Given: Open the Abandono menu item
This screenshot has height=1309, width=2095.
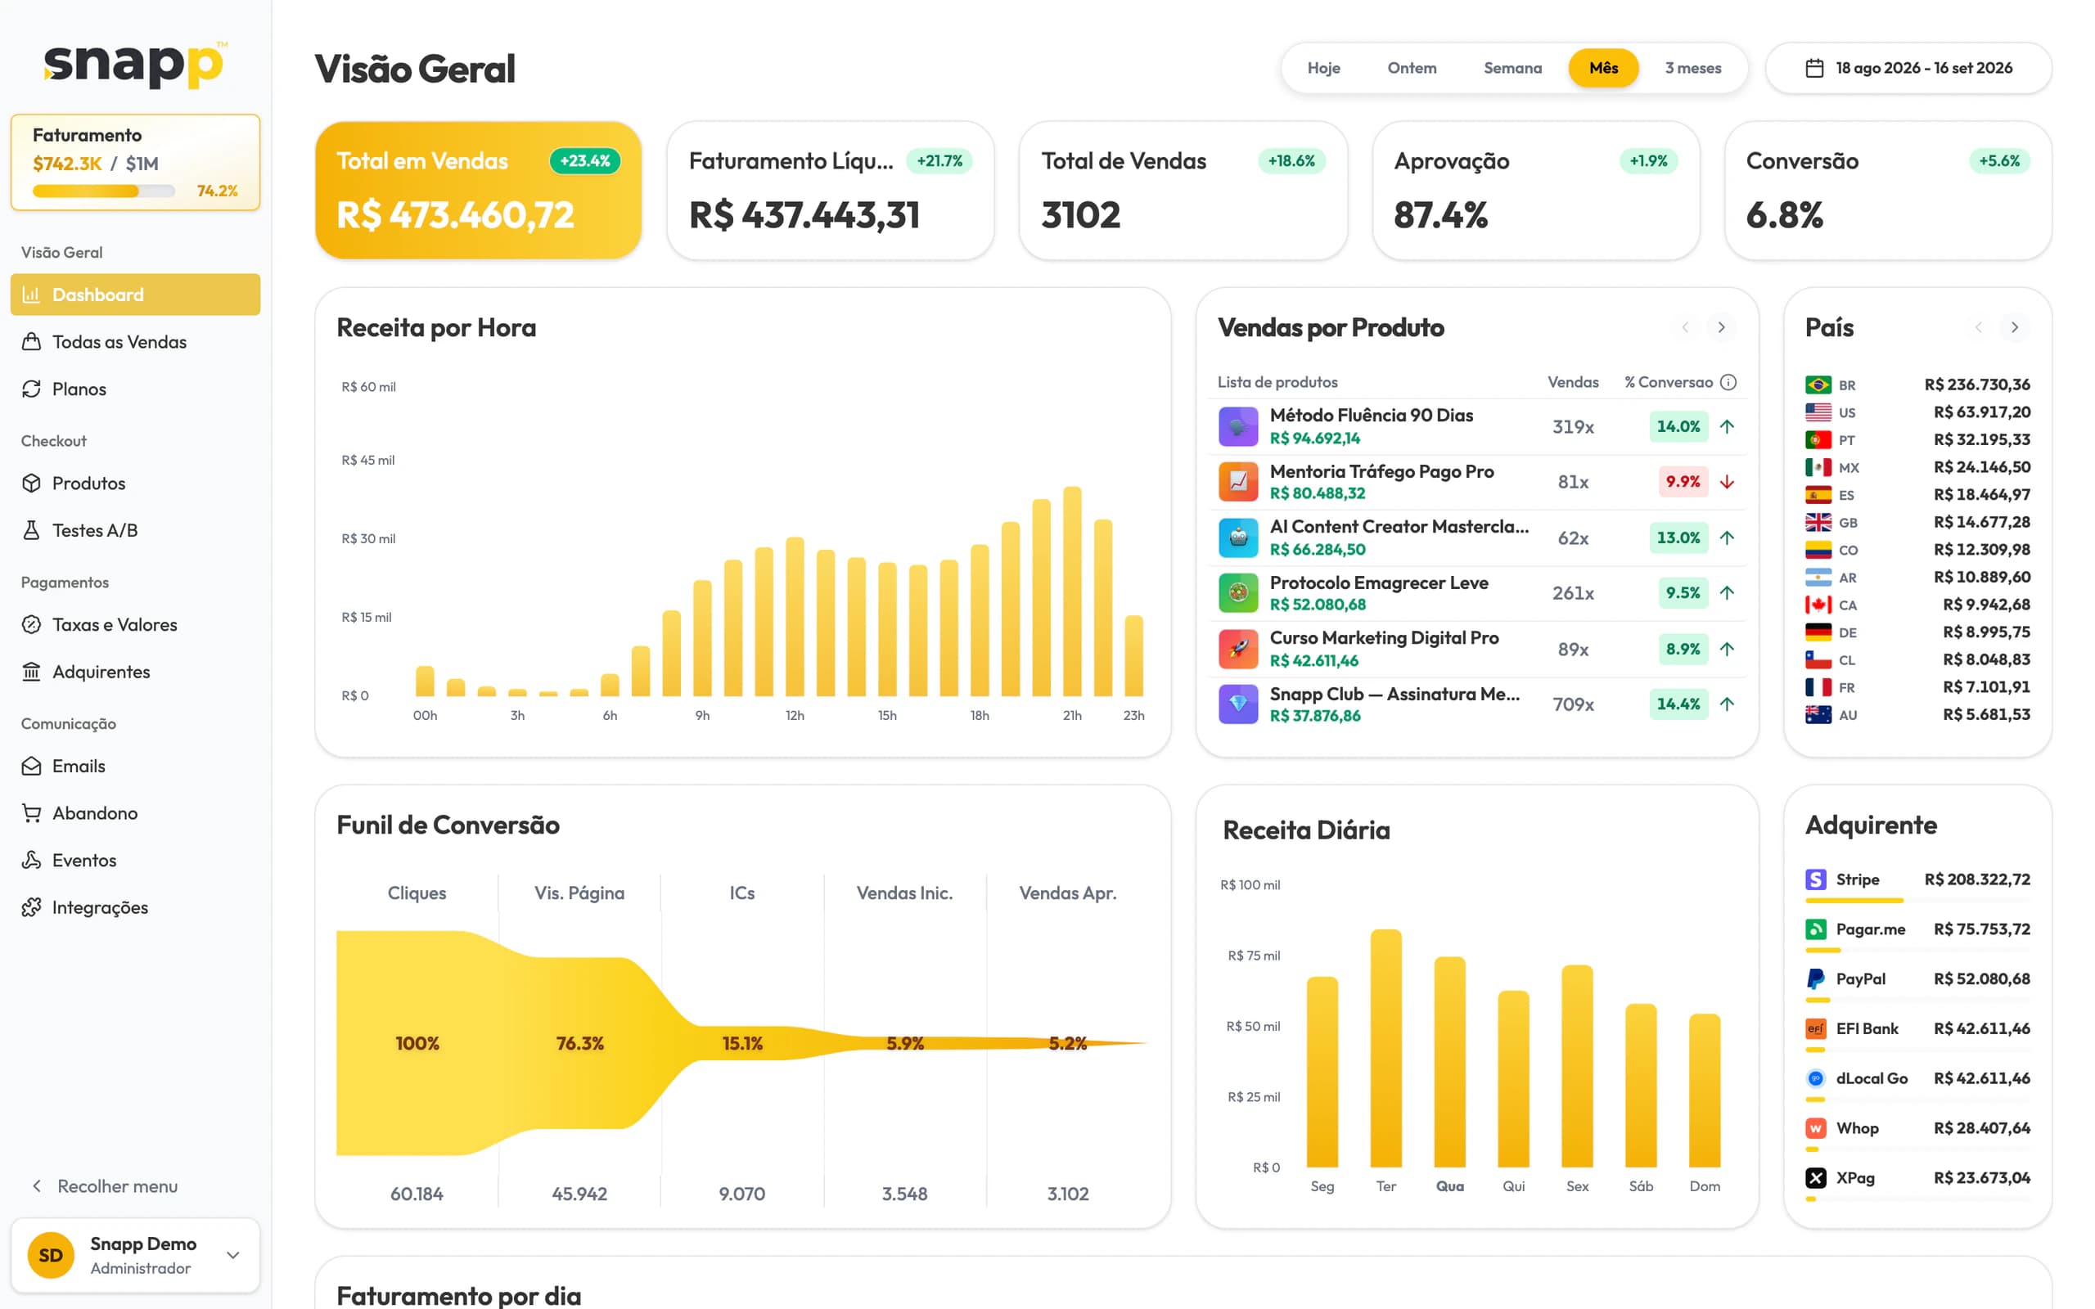Looking at the screenshot, I should pos(135,813).
